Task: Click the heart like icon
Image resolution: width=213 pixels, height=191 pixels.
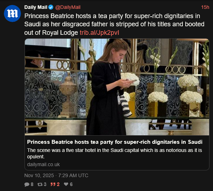Action: click(66, 185)
